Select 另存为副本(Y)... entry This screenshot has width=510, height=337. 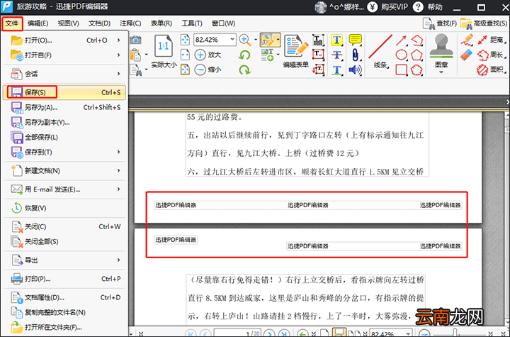64,122
